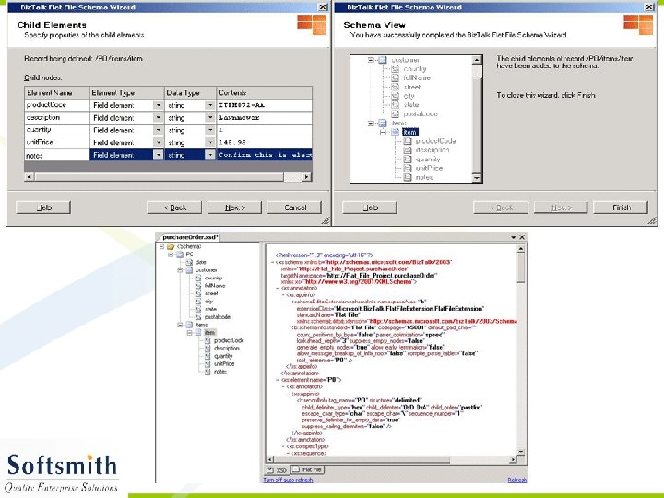Select productCode element name cell
The height and width of the screenshot is (498, 664).
(x=57, y=105)
